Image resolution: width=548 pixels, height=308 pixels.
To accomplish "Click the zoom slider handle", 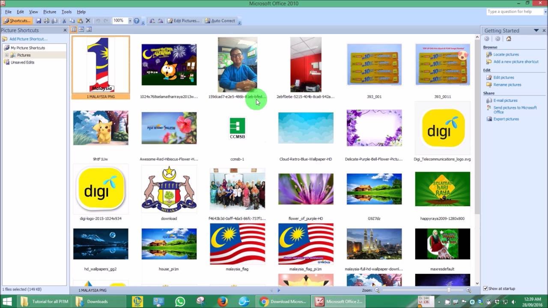I will coord(449,290).
